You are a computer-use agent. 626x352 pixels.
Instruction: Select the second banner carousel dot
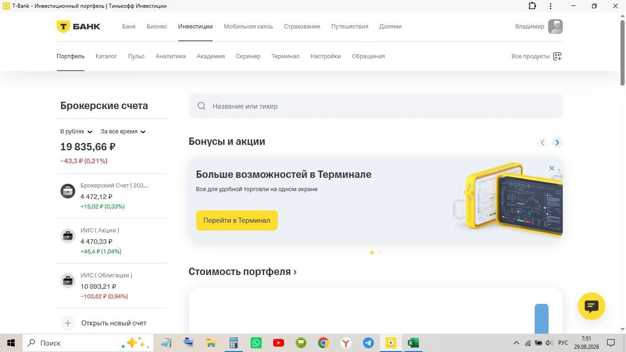pos(379,253)
